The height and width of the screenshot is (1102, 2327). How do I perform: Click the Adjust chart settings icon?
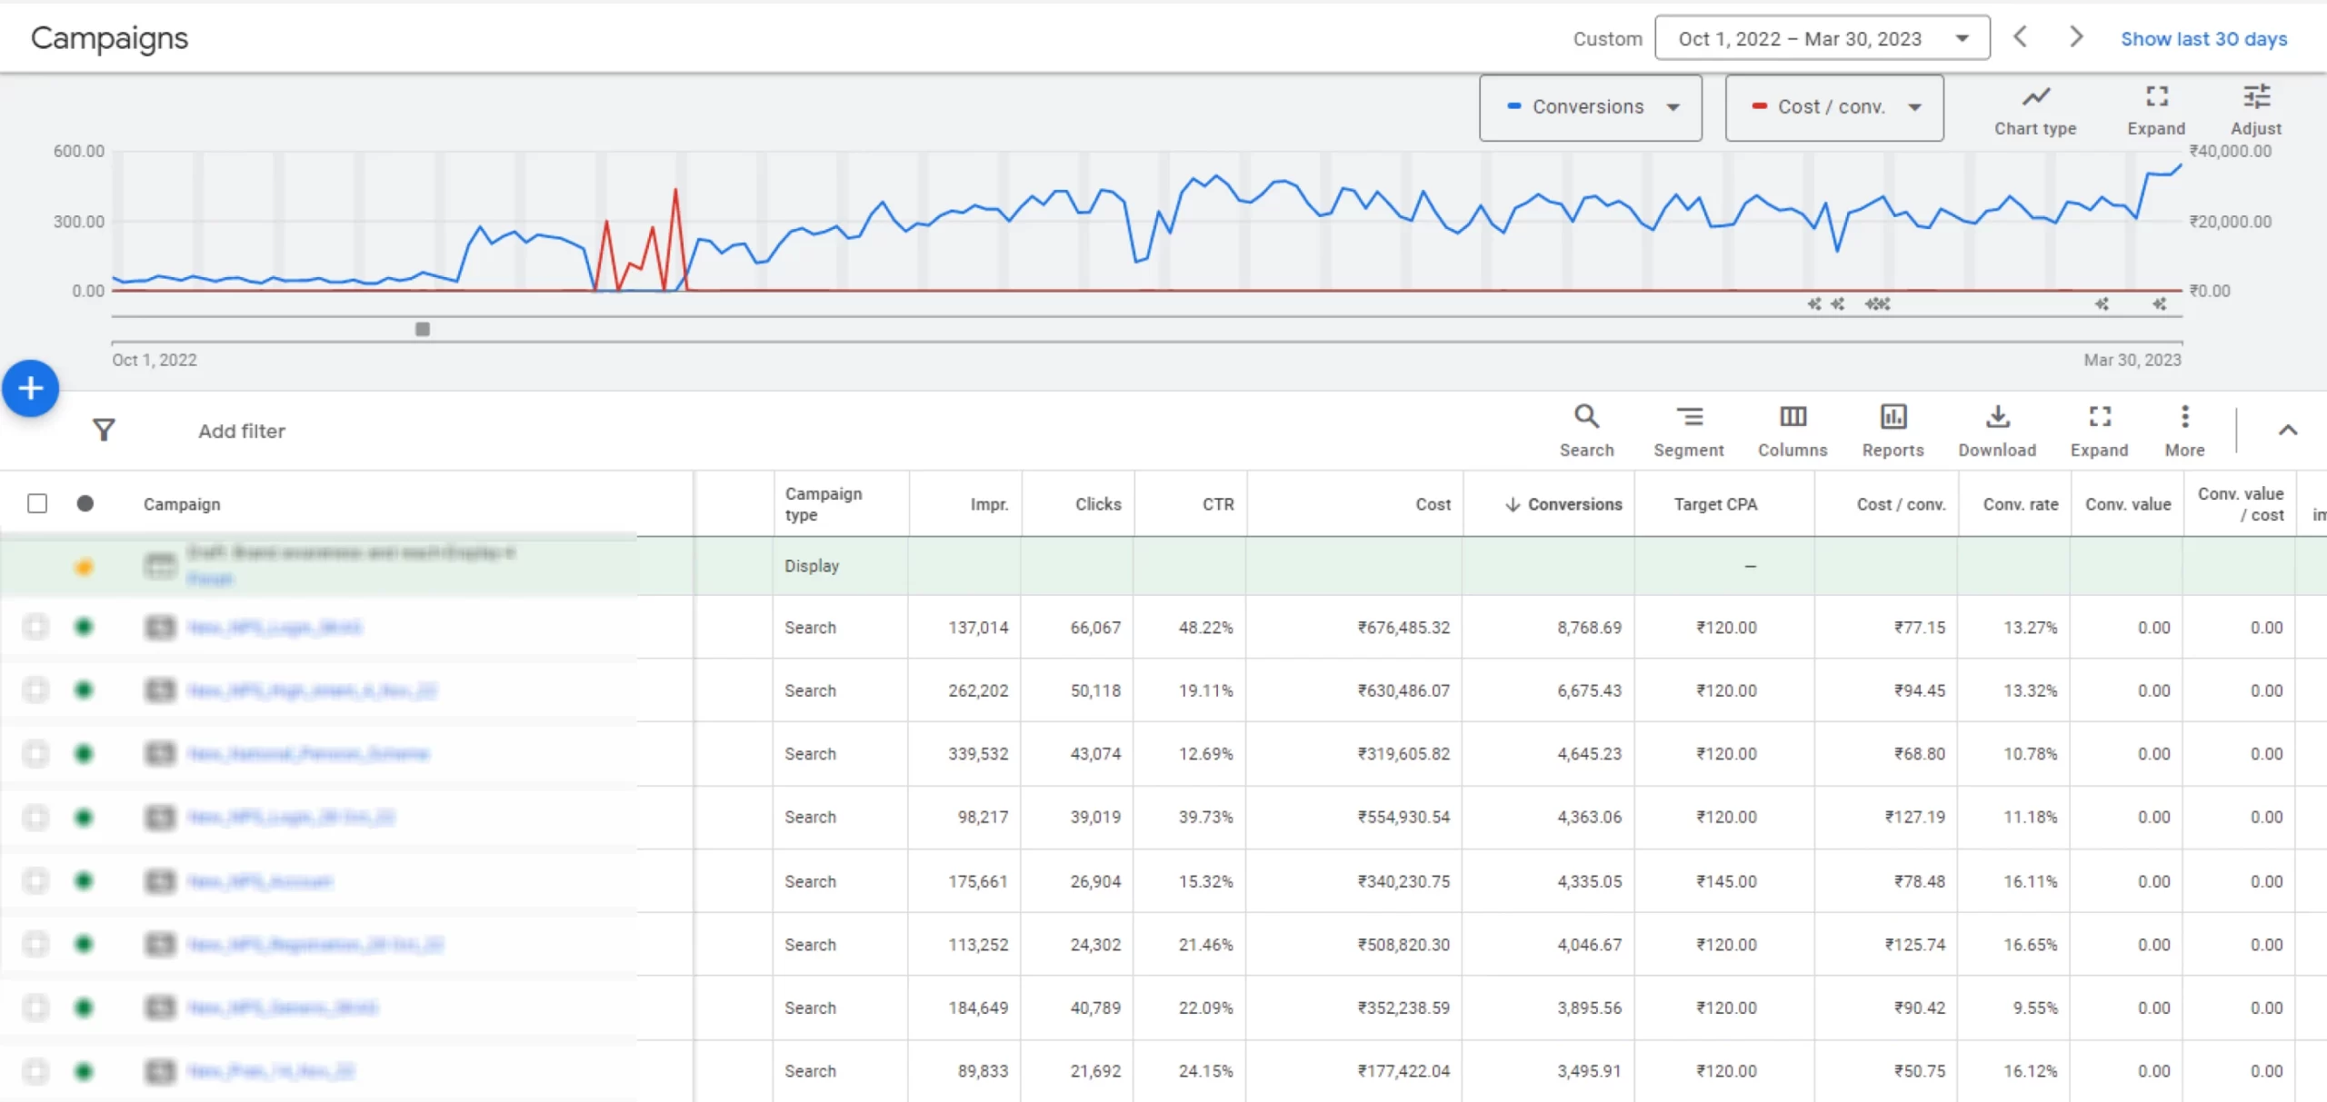pyautogui.click(x=2255, y=98)
